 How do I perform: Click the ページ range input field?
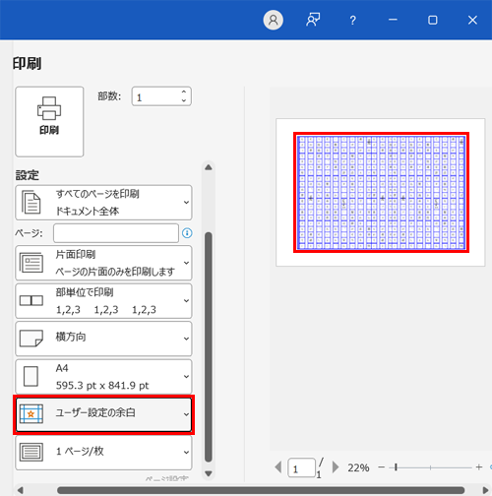(116, 233)
